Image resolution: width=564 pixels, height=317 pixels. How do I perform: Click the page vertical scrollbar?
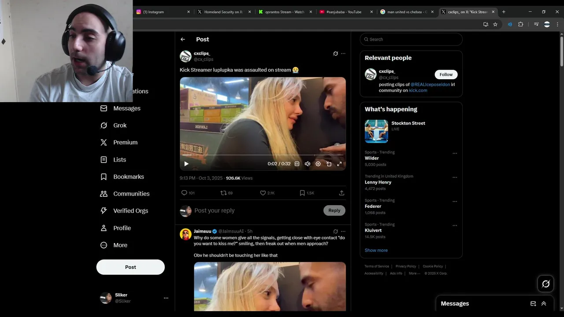pyautogui.click(x=561, y=51)
